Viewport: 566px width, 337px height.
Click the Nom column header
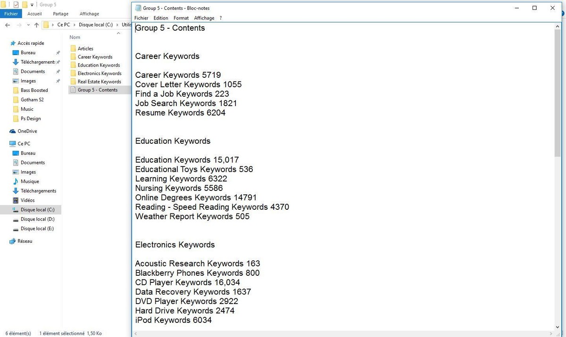tap(75, 37)
